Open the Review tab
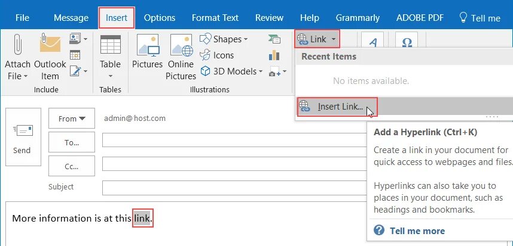Image resolution: width=513 pixels, height=246 pixels. coord(269,18)
